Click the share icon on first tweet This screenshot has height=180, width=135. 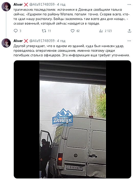pyautogui.click(x=129, y=31)
